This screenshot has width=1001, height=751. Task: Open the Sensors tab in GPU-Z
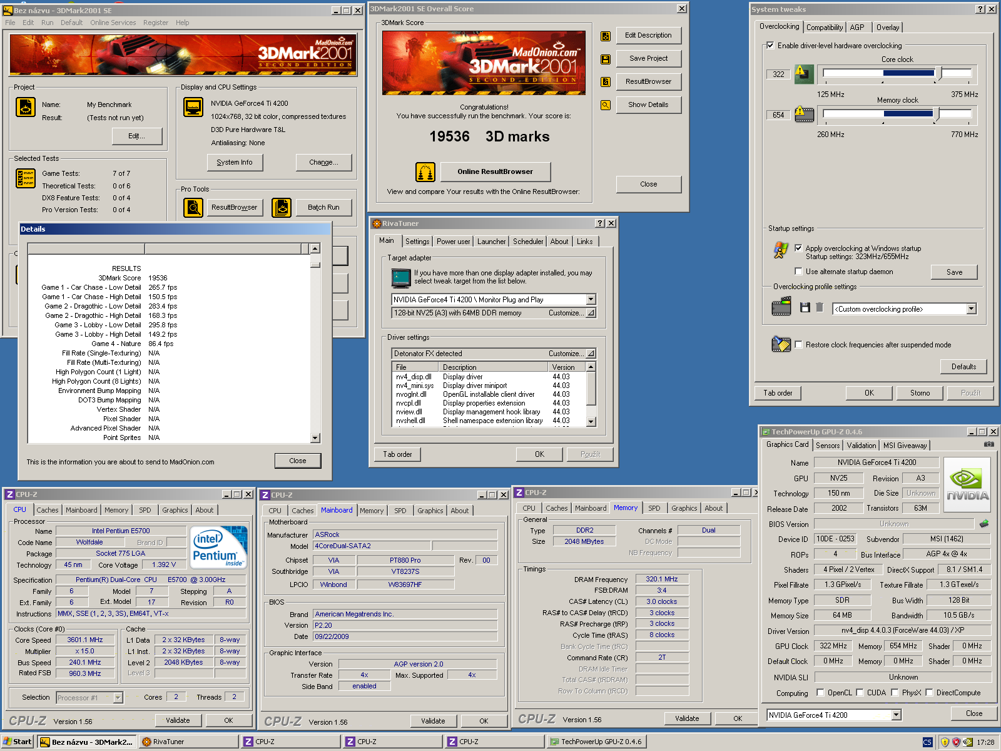tap(828, 446)
